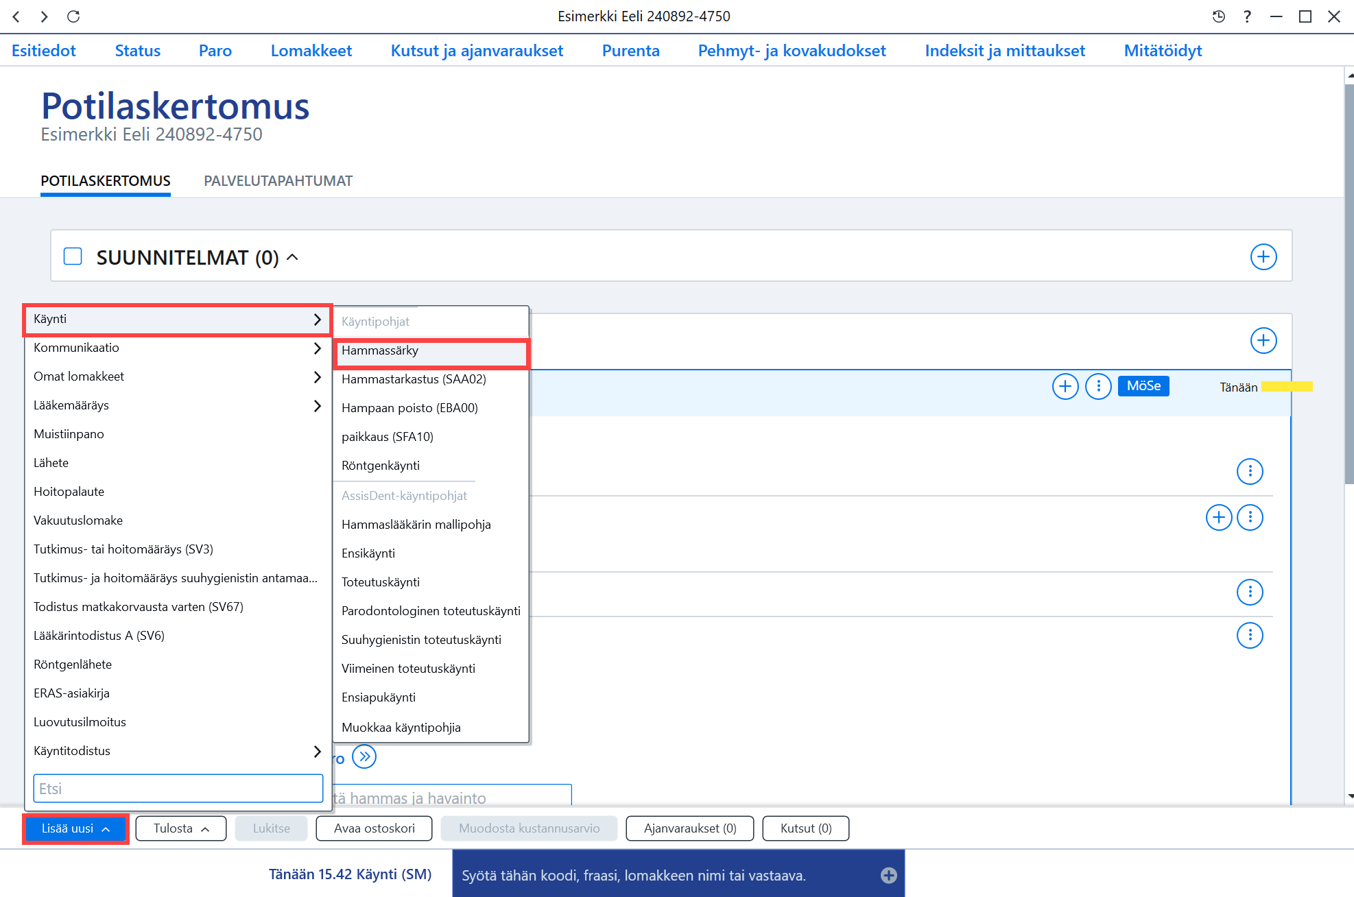Select Vakuutuslomake menu item
Image resolution: width=1354 pixels, height=897 pixels.
[177, 521]
